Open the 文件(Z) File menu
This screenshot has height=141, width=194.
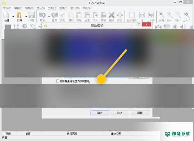tap(7, 9)
